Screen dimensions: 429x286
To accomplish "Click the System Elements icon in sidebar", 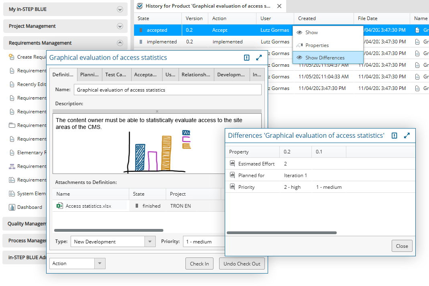I will tap(12, 194).
